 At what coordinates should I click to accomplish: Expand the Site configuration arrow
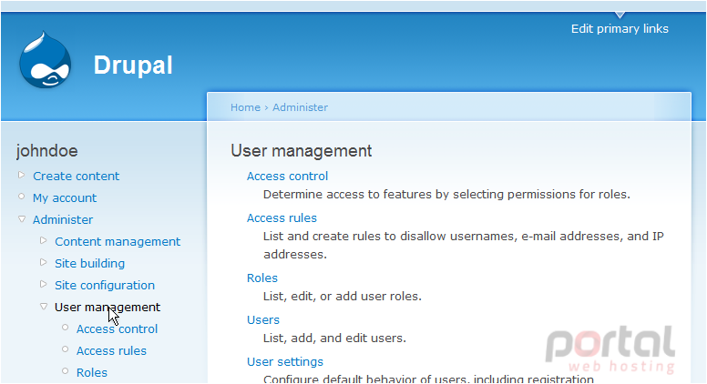click(x=44, y=284)
